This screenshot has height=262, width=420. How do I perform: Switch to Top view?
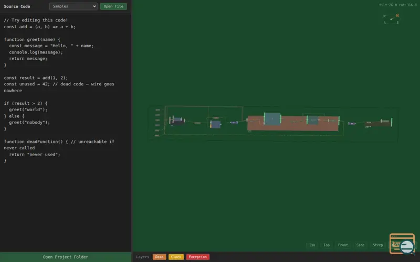[x=327, y=245]
